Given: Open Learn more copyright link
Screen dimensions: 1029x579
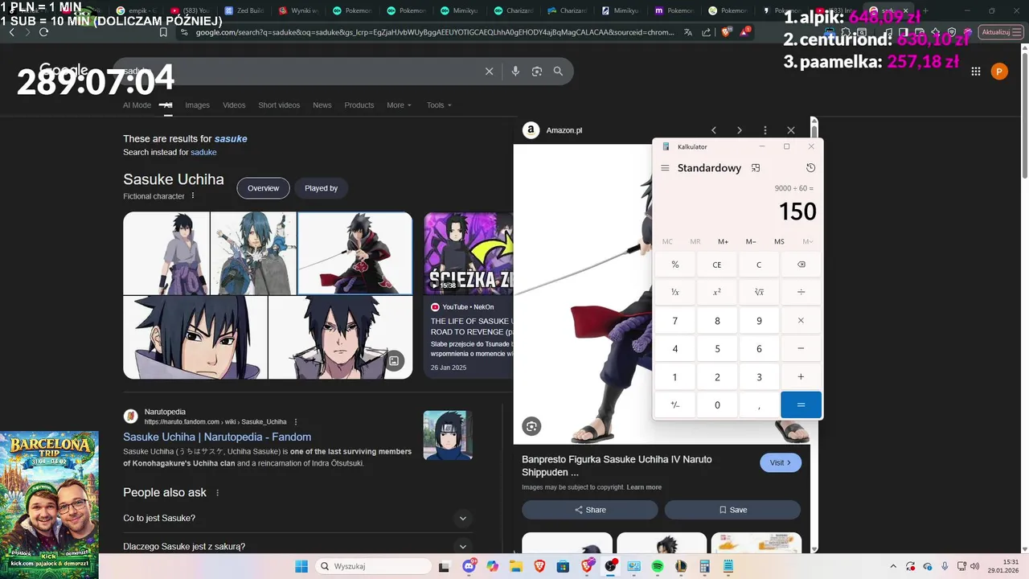Looking at the screenshot, I should click(x=644, y=487).
